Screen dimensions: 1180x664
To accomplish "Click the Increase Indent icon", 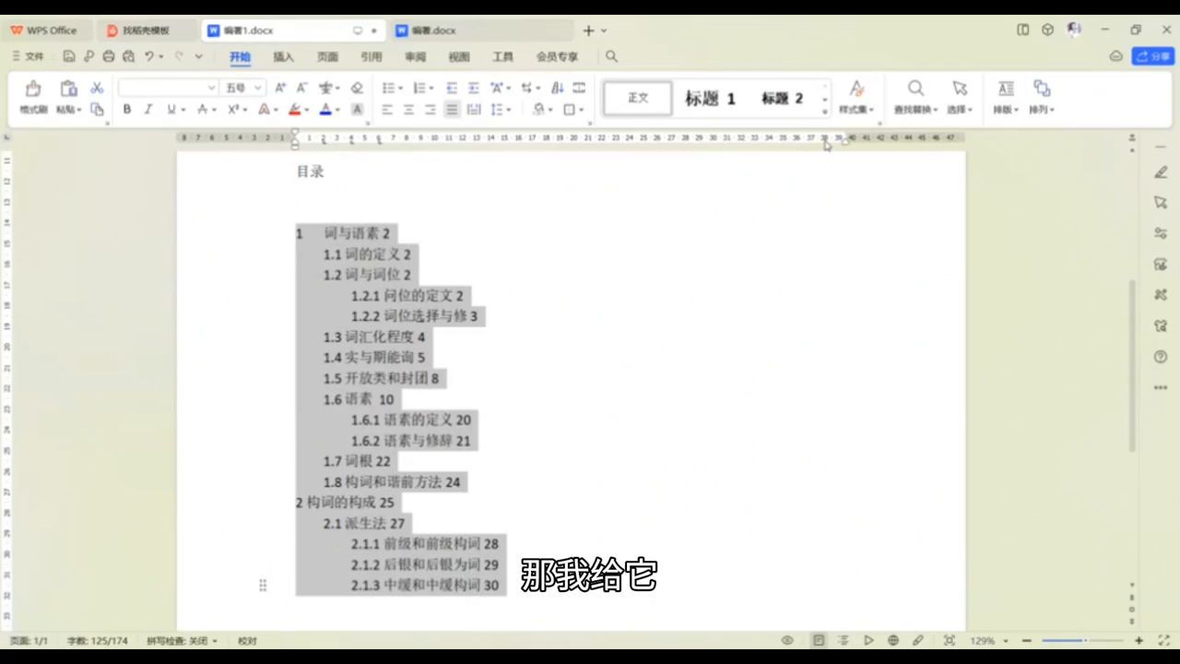I will point(473,88).
